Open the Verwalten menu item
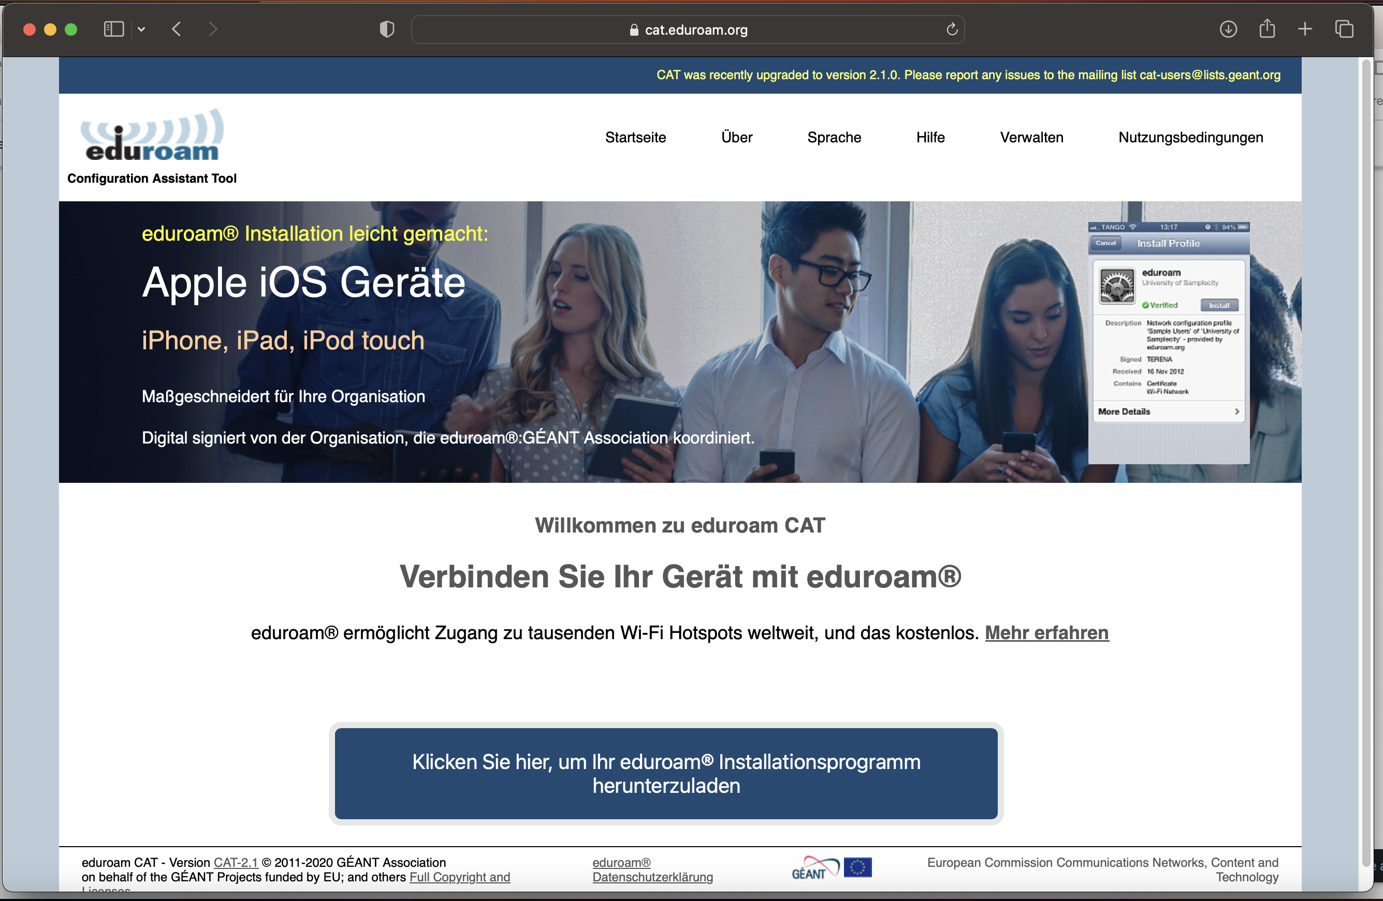 [1031, 138]
